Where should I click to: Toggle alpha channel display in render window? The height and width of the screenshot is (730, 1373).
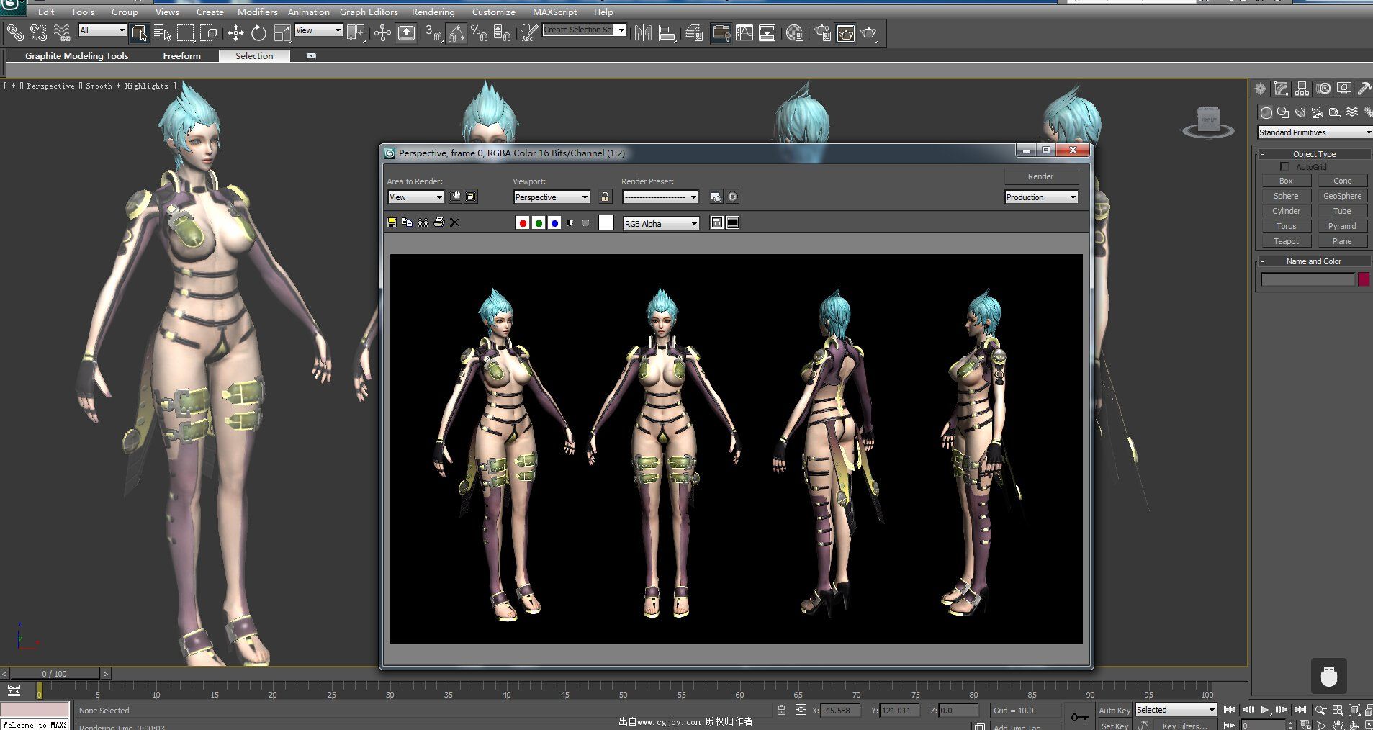coord(570,223)
